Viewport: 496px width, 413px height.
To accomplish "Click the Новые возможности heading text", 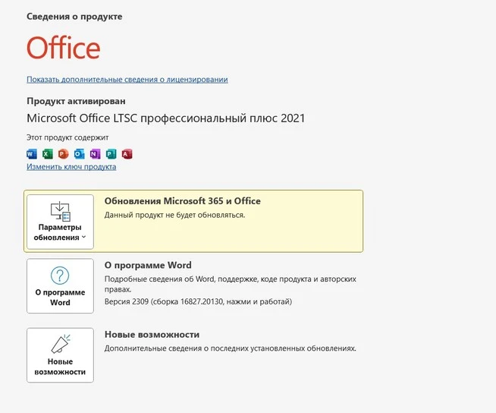I will pyautogui.click(x=152, y=335).
